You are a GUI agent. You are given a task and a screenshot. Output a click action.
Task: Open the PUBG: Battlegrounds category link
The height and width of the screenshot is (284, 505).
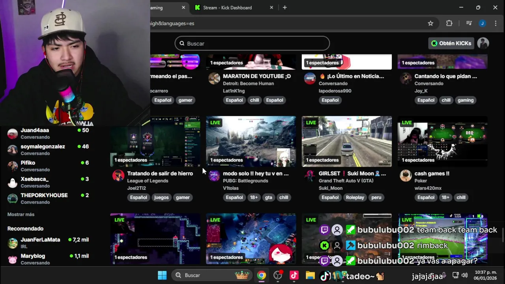(245, 181)
